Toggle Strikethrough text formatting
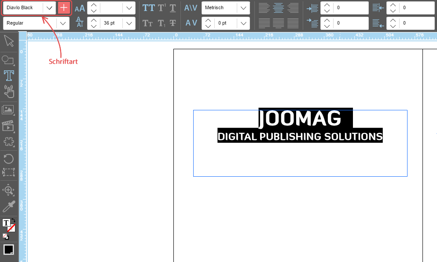437x262 pixels. [x=173, y=23]
